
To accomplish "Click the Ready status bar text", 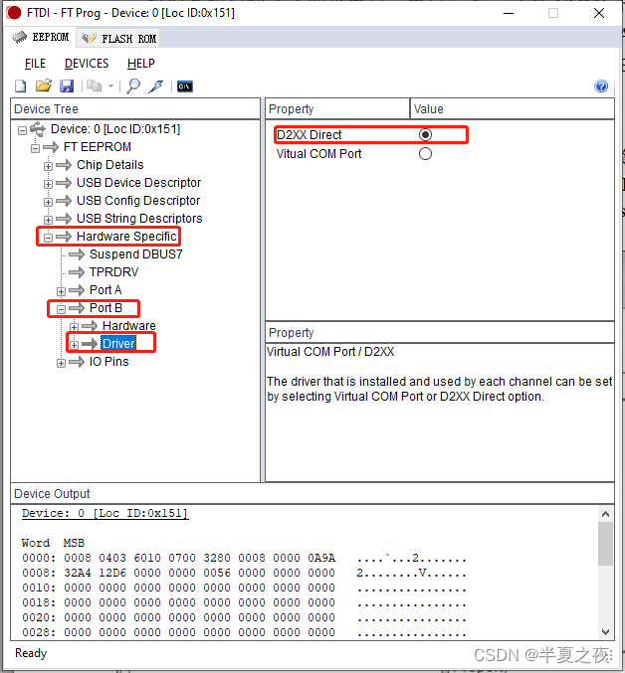I will click(31, 653).
